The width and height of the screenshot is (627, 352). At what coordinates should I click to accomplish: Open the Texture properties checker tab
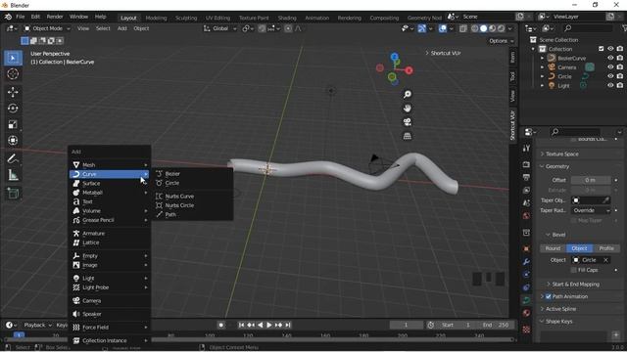pyautogui.click(x=526, y=330)
